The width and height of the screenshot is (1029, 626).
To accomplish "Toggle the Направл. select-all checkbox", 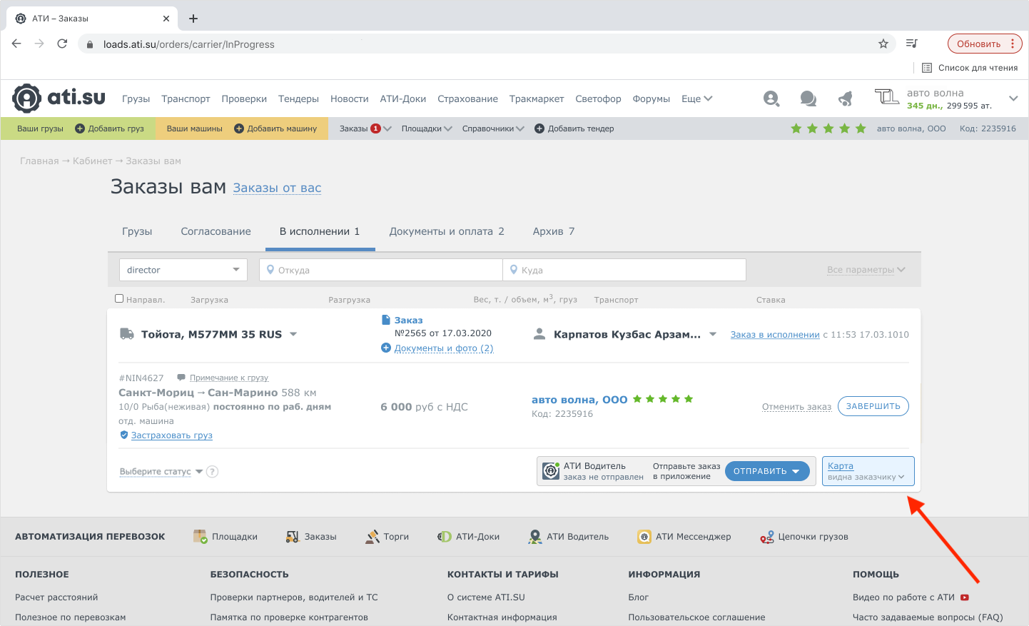I will point(119,298).
